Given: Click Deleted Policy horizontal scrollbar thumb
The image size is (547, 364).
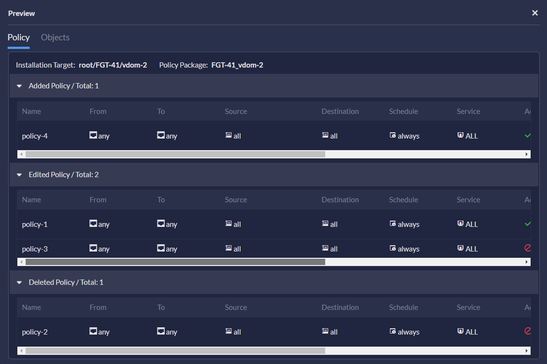Looking at the screenshot, I should (x=175, y=351).
